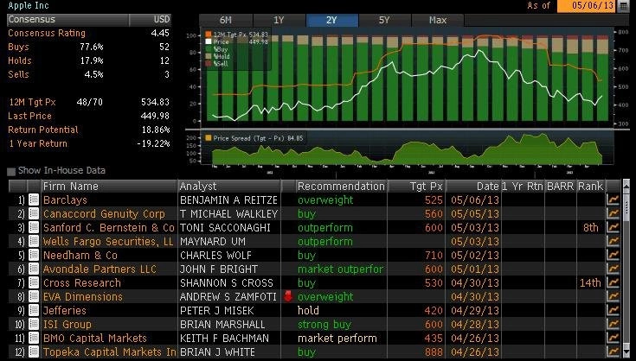Open Canaccord Genuity report document icon
The width and height of the screenshot is (636, 361).
[34, 213]
